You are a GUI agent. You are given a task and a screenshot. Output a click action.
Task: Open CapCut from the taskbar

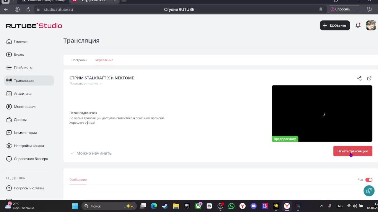(x=209, y=206)
